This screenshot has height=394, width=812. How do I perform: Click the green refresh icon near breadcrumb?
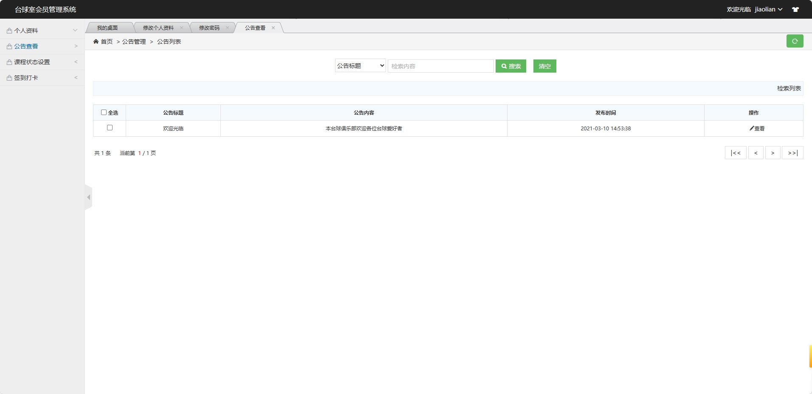[795, 41]
